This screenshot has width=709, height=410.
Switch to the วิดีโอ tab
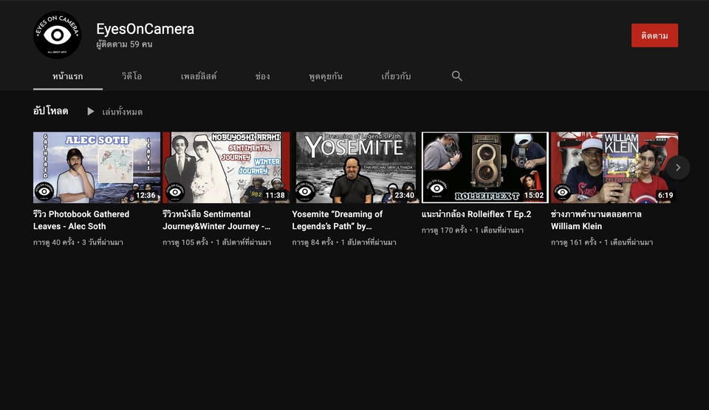(x=131, y=76)
